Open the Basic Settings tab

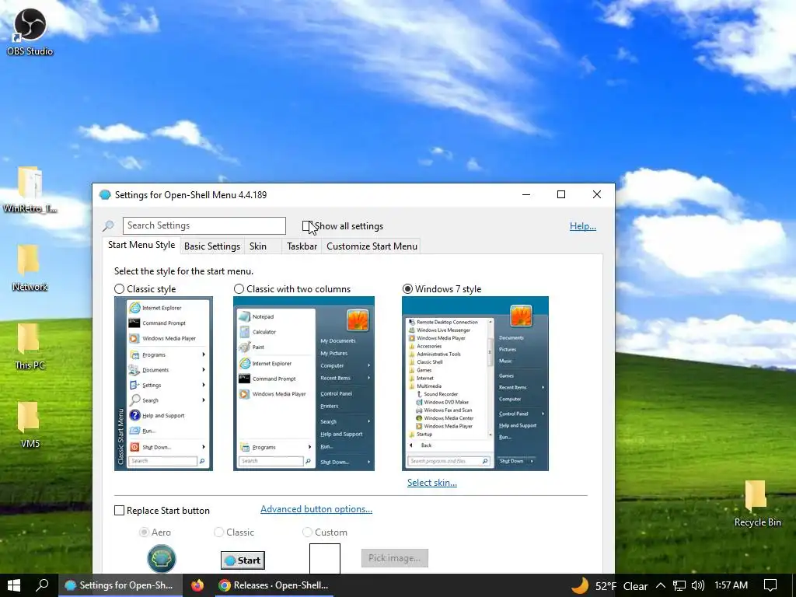pyautogui.click(x=212, y=246)
